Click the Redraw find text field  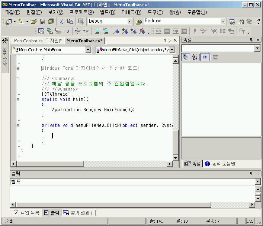coord(182,21)
